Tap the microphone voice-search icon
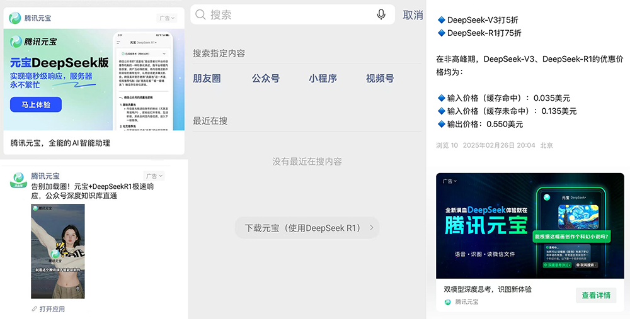This screenshot has height=319, width=630. coord(381,15)
